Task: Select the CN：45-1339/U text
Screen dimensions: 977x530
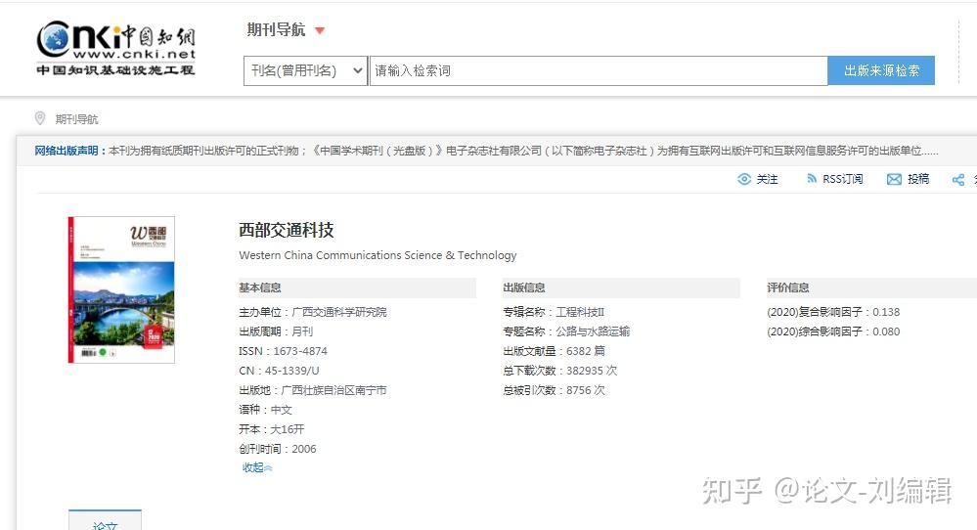Action: [x=279, y=371]
